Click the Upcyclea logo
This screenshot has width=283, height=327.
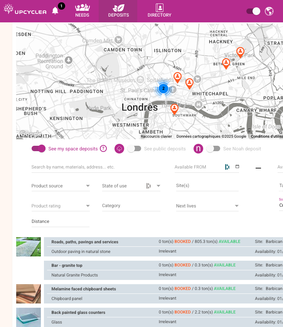point(25,11)
